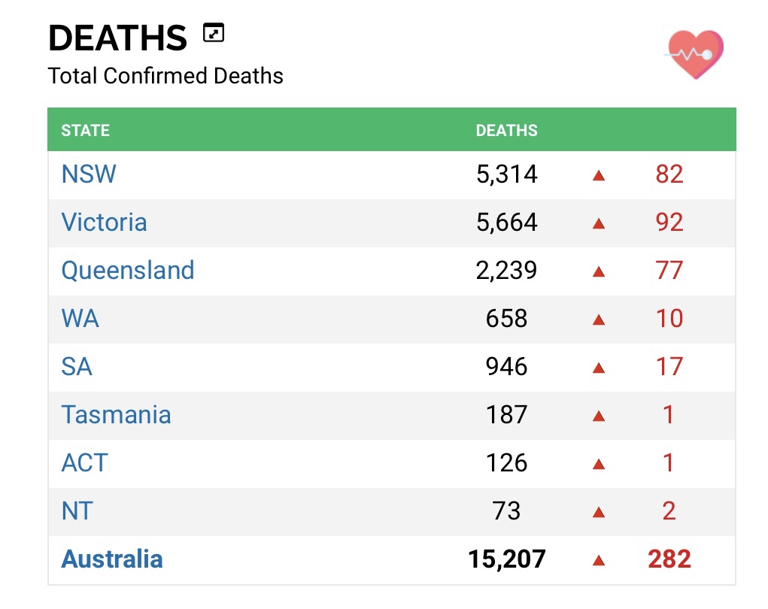768x609 pixels.
Task: Click the red triangle in Queensland row
Action: tap(599, 271)
